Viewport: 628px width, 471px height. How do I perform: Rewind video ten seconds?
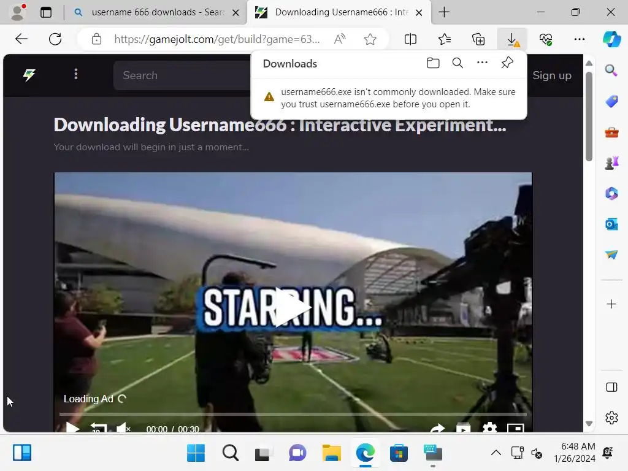[98, 428]
